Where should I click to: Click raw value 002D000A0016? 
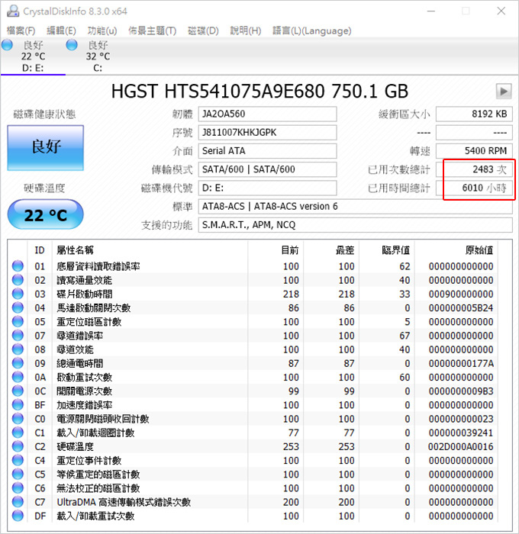point(461,446)
